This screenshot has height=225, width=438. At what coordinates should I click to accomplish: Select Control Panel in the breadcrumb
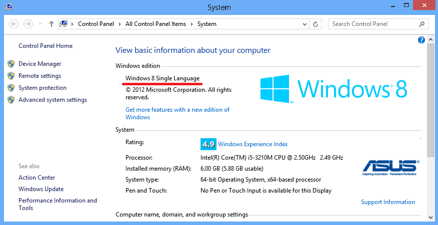[x=95, y=24]
